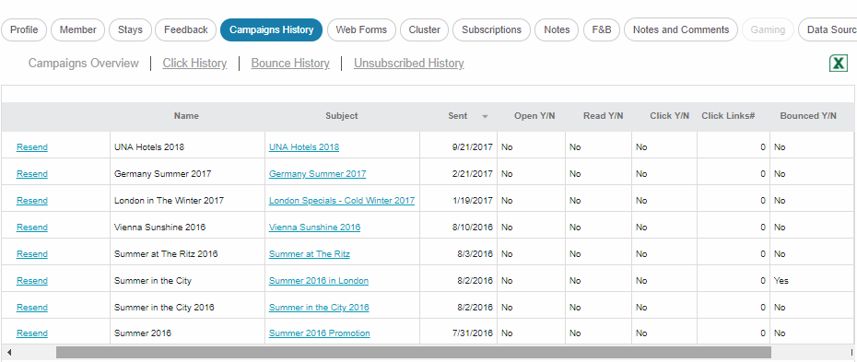Sort by the Name column header
857x362 pixels.
[x=186, y=116]
